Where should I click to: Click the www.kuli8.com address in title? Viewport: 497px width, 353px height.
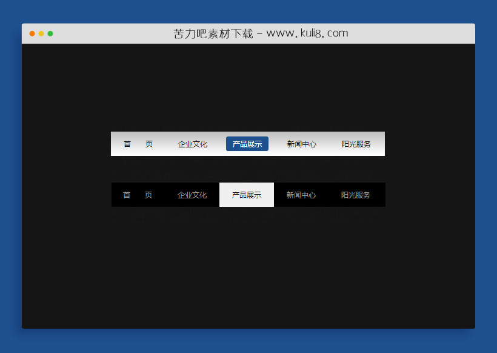[307, 34]
